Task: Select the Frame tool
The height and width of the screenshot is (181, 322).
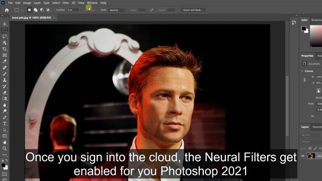Action: pos(5,55)
